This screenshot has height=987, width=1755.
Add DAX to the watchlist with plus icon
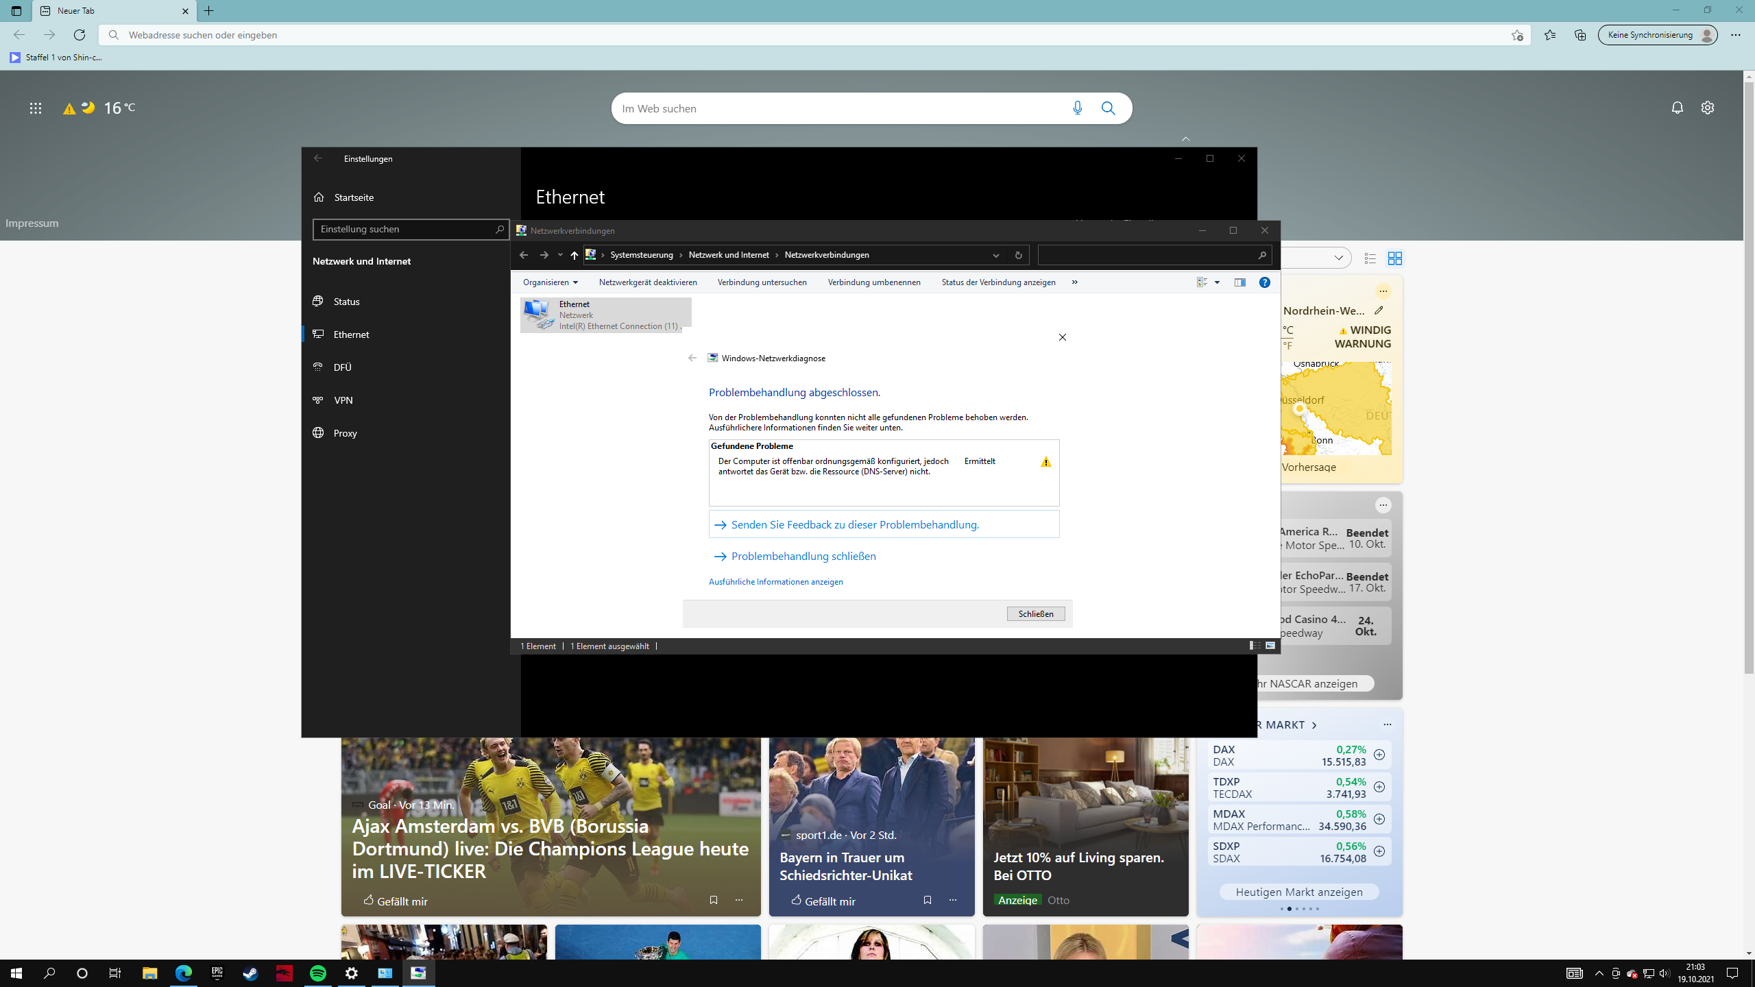(x=1379, y=755)
